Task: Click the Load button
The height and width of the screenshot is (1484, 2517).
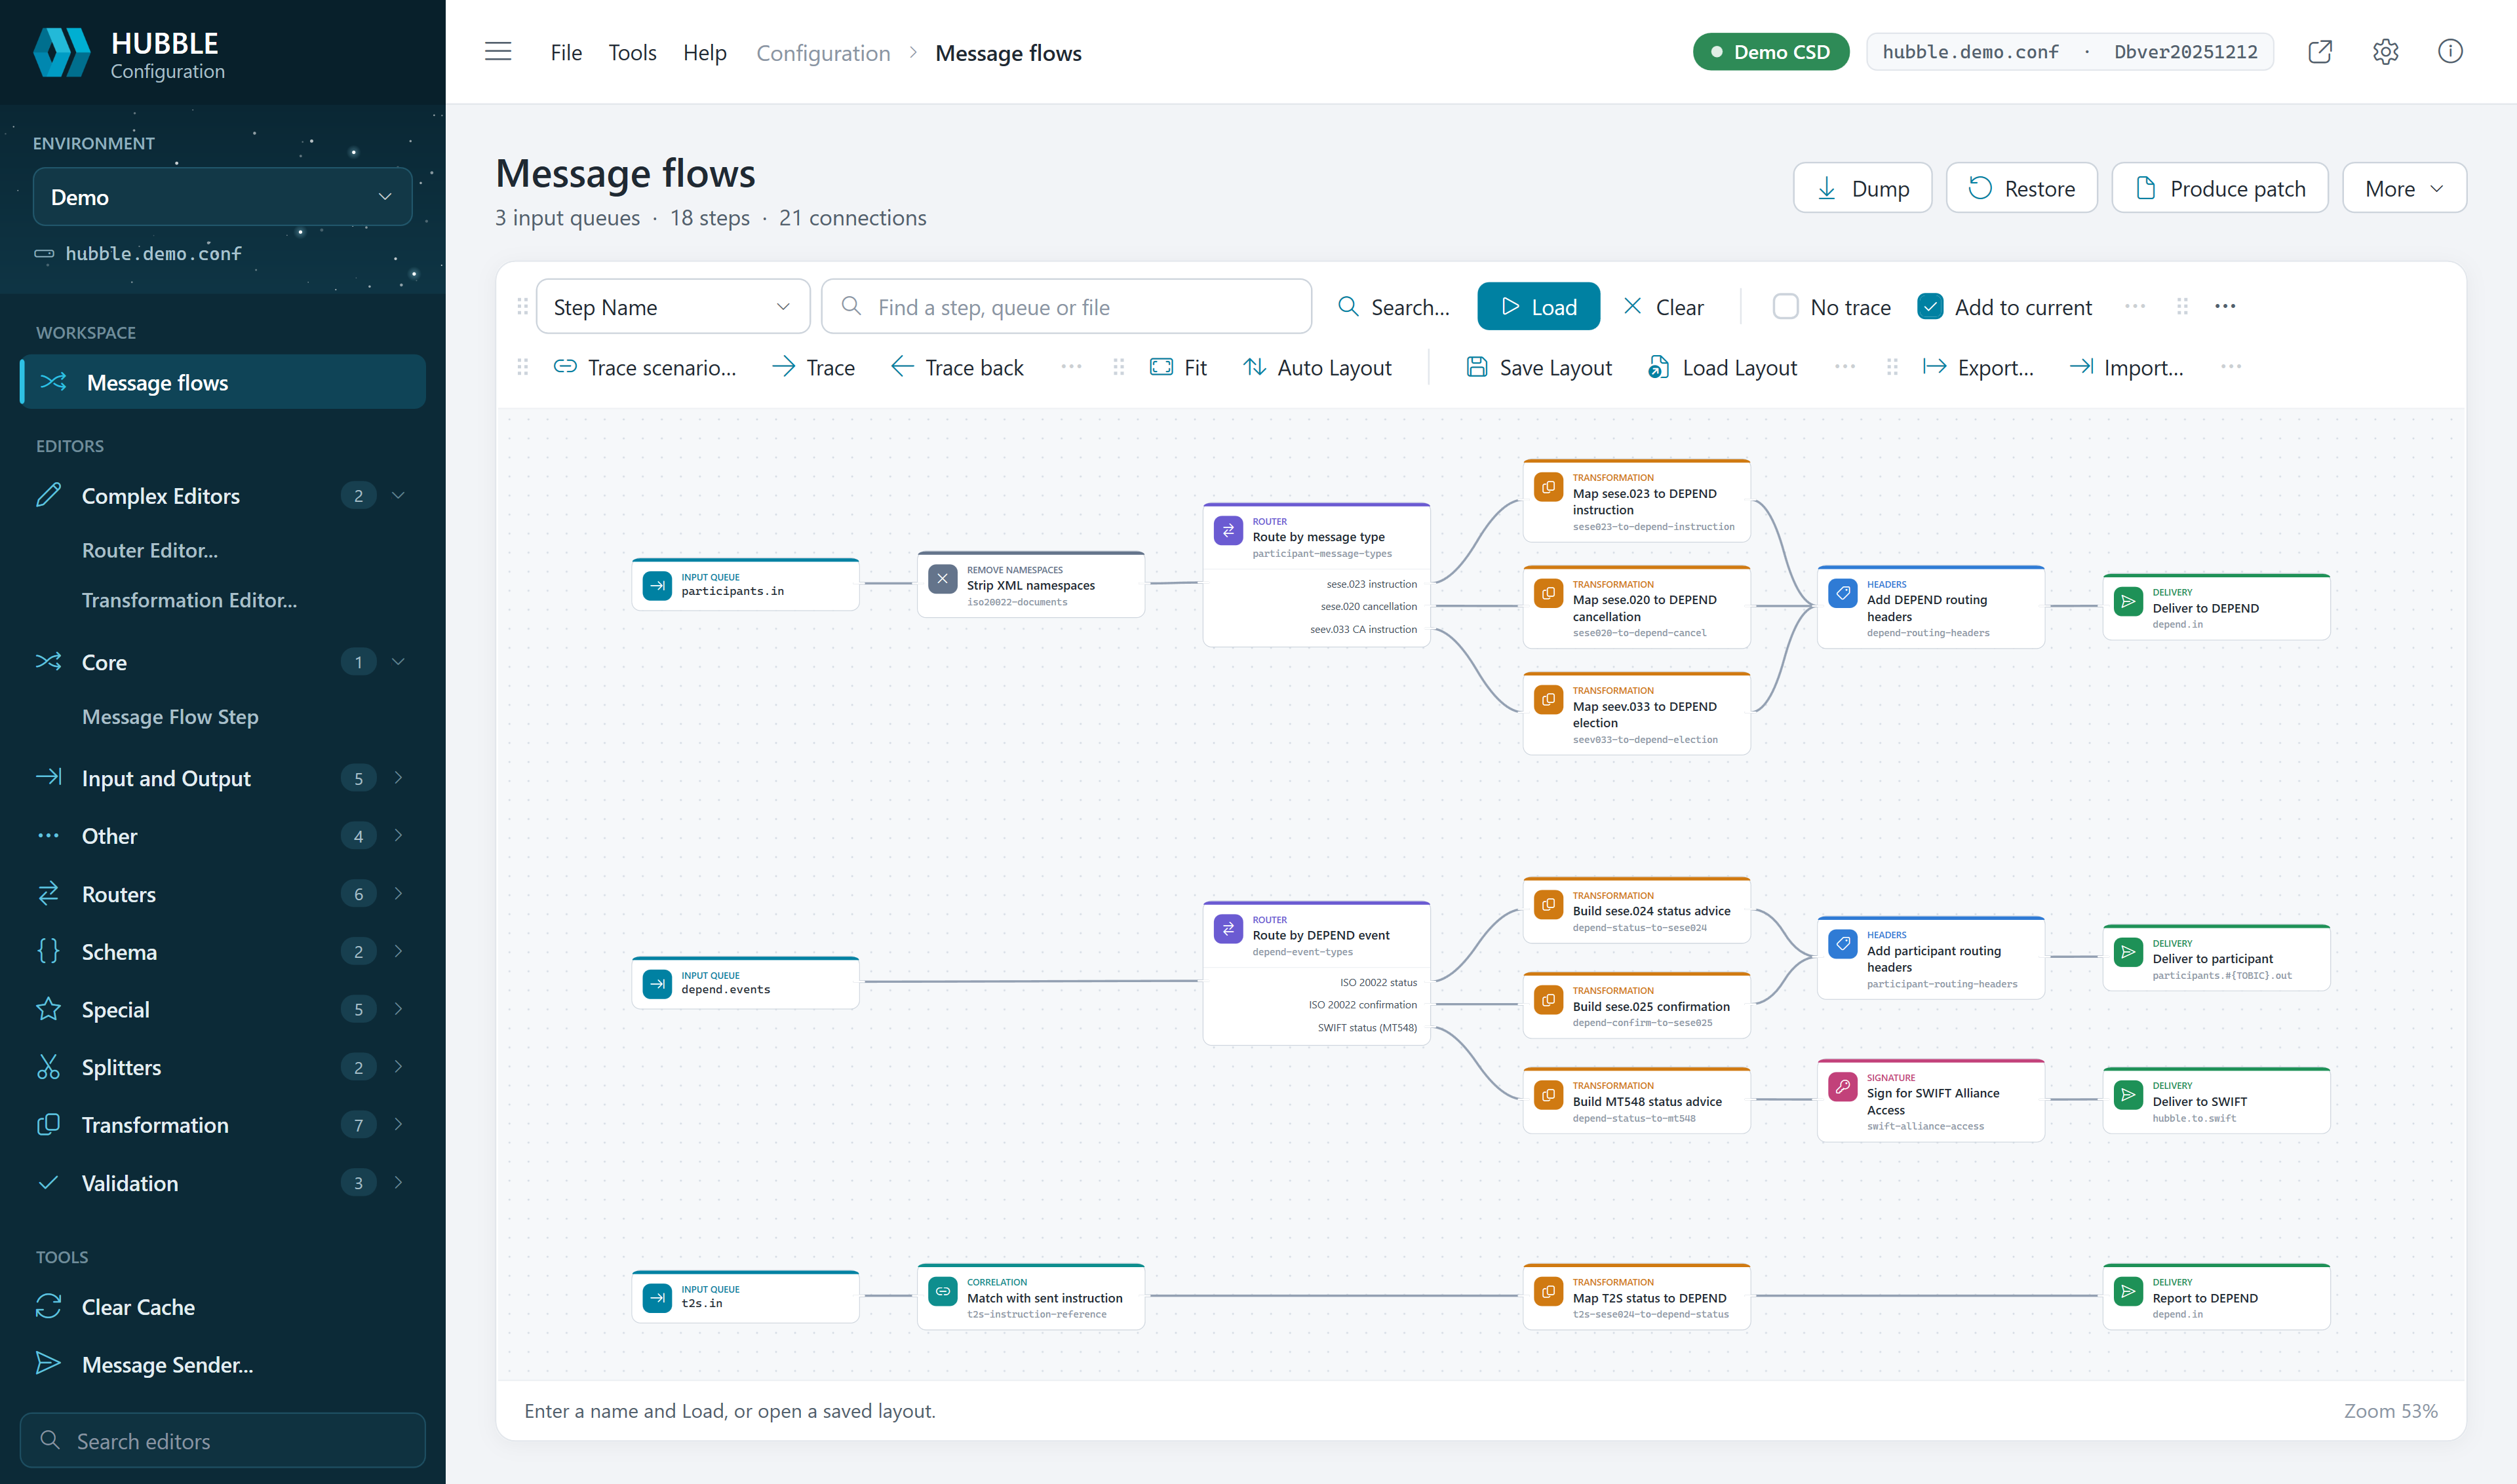Action: click(x=1538, y=306)
